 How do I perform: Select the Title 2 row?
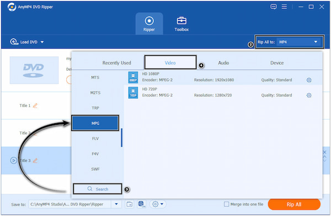[x=36, y=133]
